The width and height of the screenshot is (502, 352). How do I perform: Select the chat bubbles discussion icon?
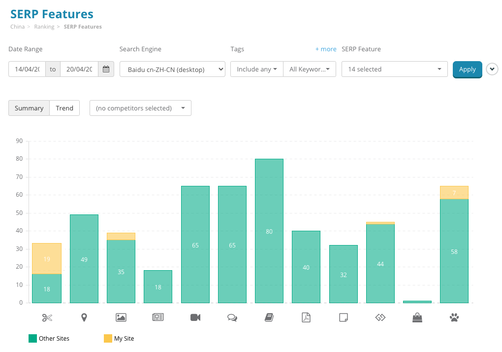(x=232, y=317)
